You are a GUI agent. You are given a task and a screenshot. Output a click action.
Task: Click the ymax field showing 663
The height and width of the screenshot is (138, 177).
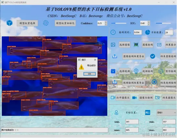(169, 130)
